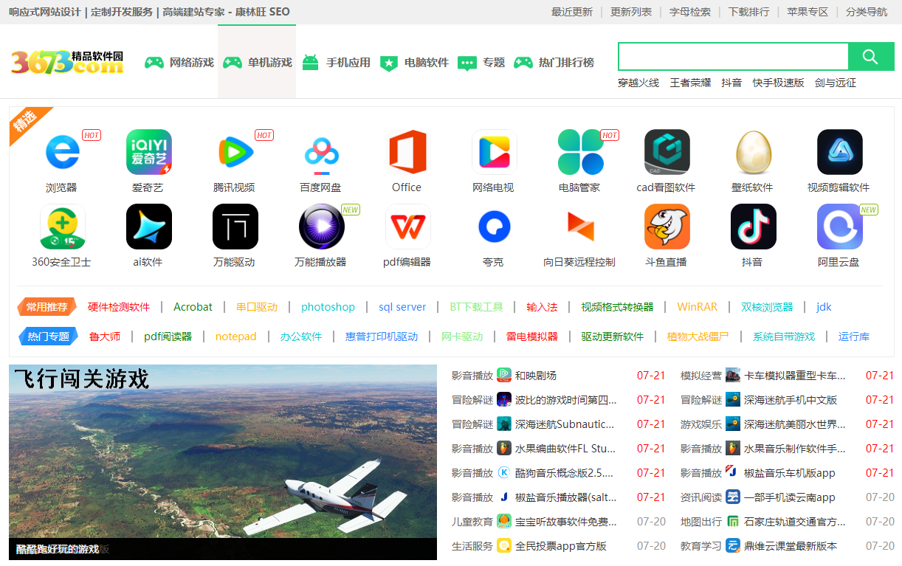Viewport: 902px width, 566px height.
Task: Open the 单机游戏 navigation tab
Action: pos(257,62)
